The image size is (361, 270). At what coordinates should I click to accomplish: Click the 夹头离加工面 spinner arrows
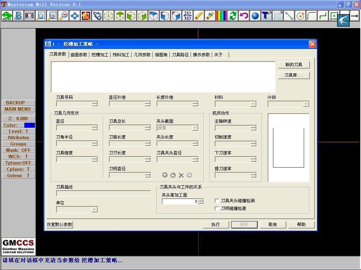[x=201, y=201]
